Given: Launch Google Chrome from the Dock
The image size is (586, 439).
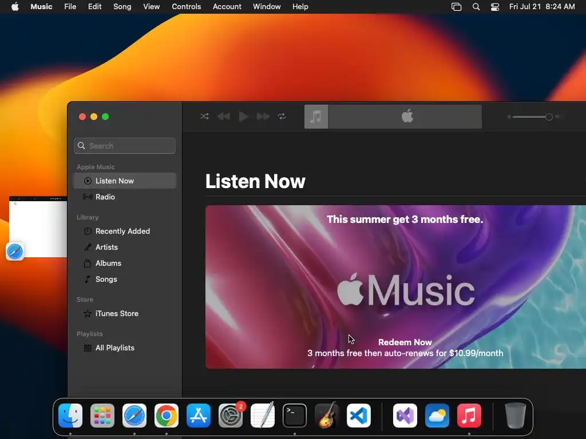Looking at the screenshot, I should [167, 416].
